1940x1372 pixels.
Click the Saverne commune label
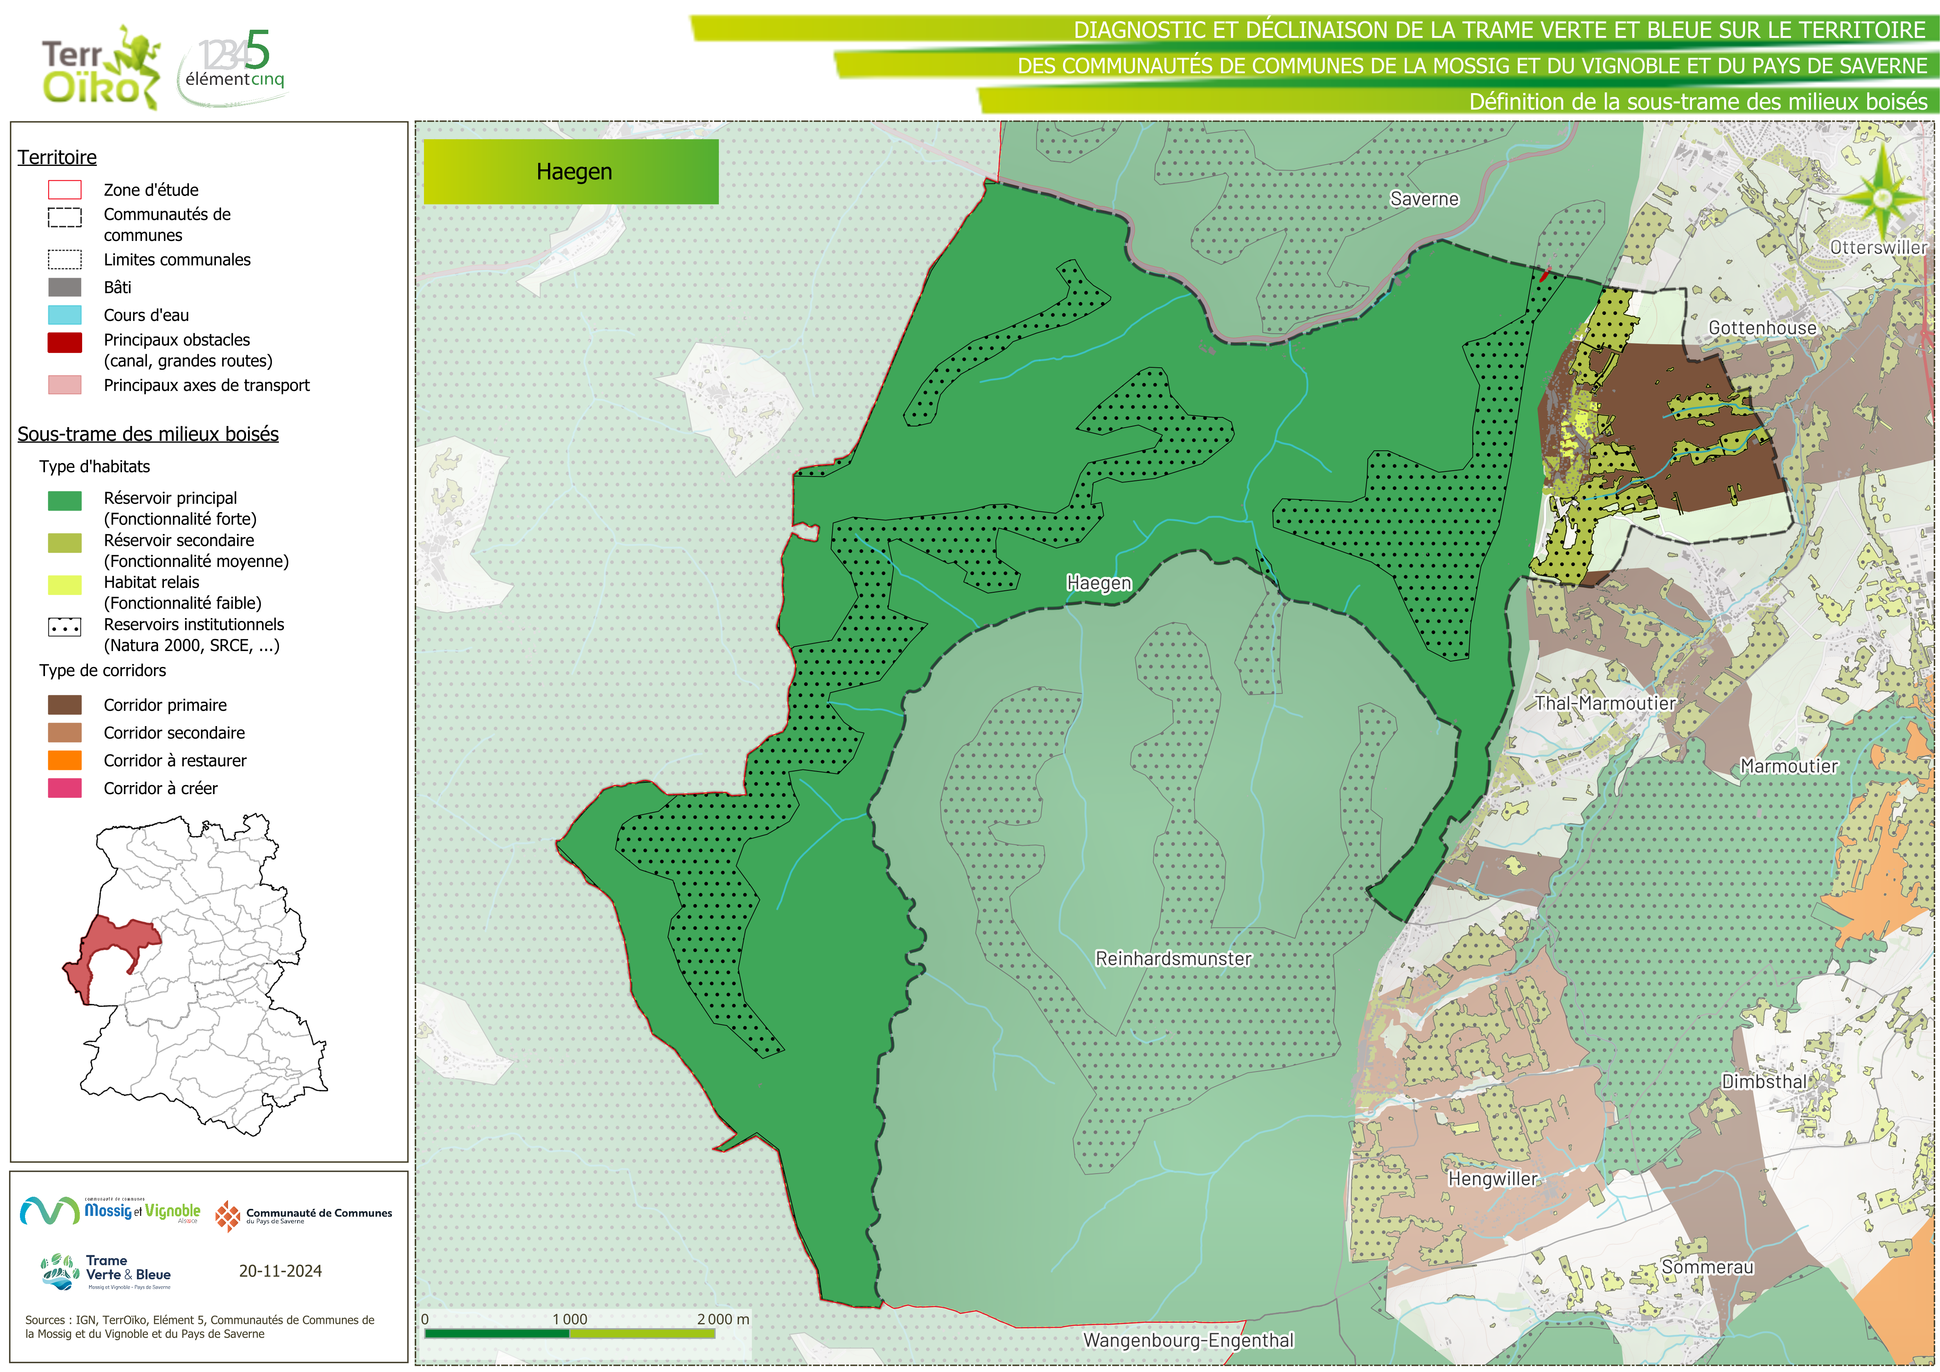[1424, 199]
